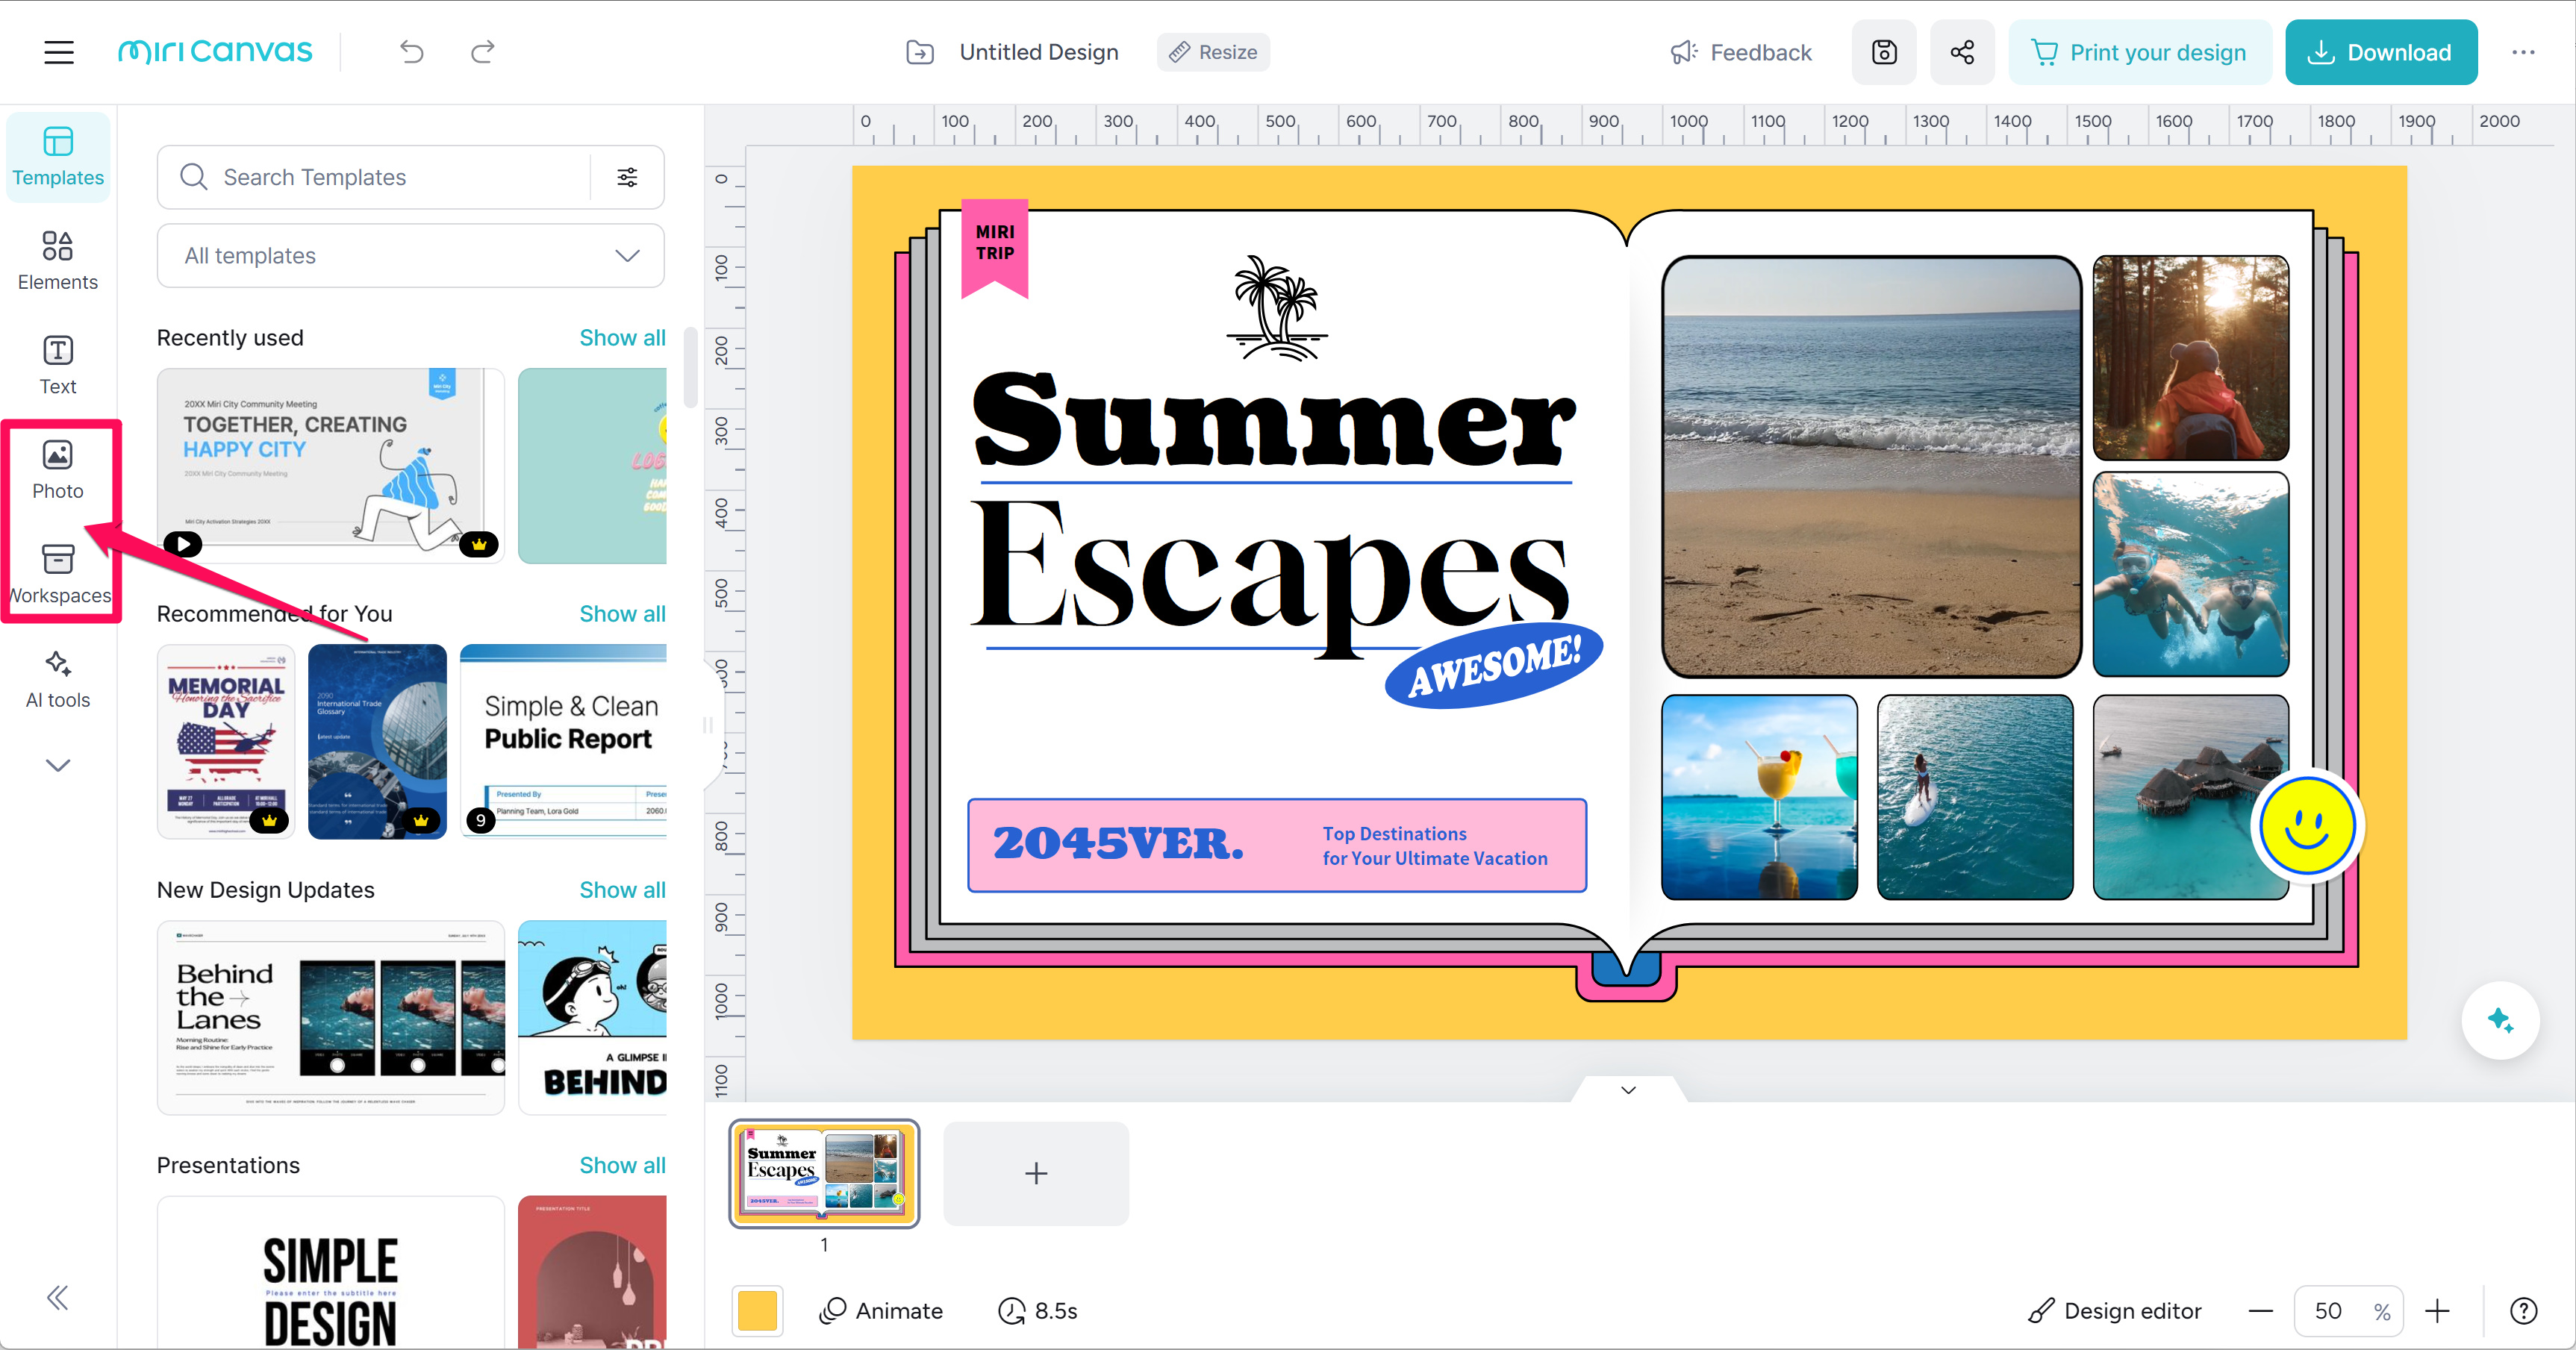Collapse the page thumbnails strip

pos(1628,1090)
